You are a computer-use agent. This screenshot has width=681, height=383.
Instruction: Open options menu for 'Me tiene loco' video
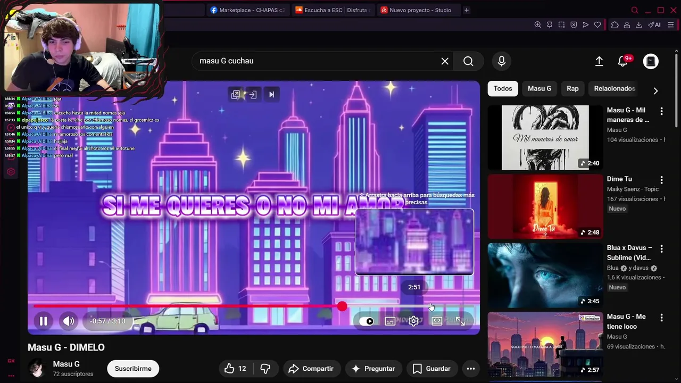(661, 318)
